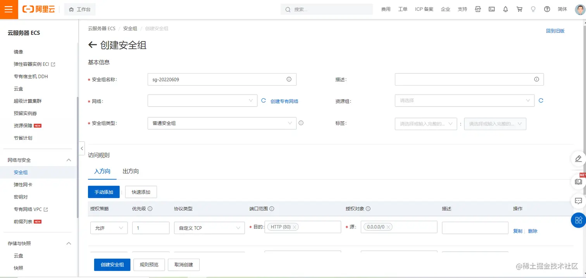Click info icon in description field
Viewport: 586px width, 278px height.
point(536,79)
